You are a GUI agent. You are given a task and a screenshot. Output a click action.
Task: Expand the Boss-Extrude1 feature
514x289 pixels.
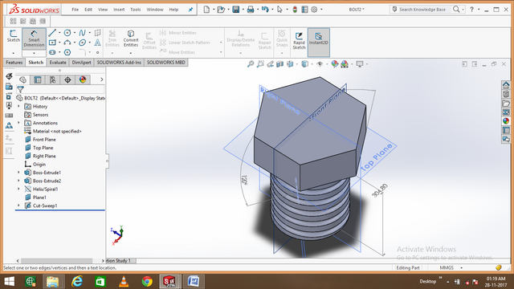click(x=18, y=173)
